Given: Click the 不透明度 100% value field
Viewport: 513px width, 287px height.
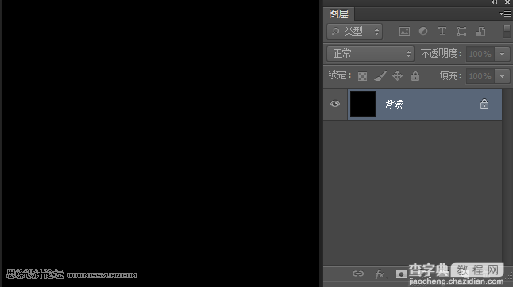Looking at the screenshot, I should pos(480,54).
